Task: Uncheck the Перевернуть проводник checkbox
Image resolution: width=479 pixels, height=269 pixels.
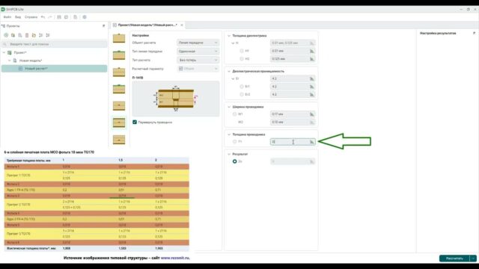Action: [x=135, y=122]
